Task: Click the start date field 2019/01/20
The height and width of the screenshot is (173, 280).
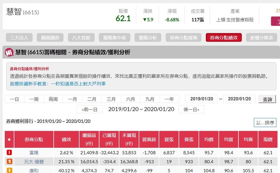Action: (x=202, y=99)
